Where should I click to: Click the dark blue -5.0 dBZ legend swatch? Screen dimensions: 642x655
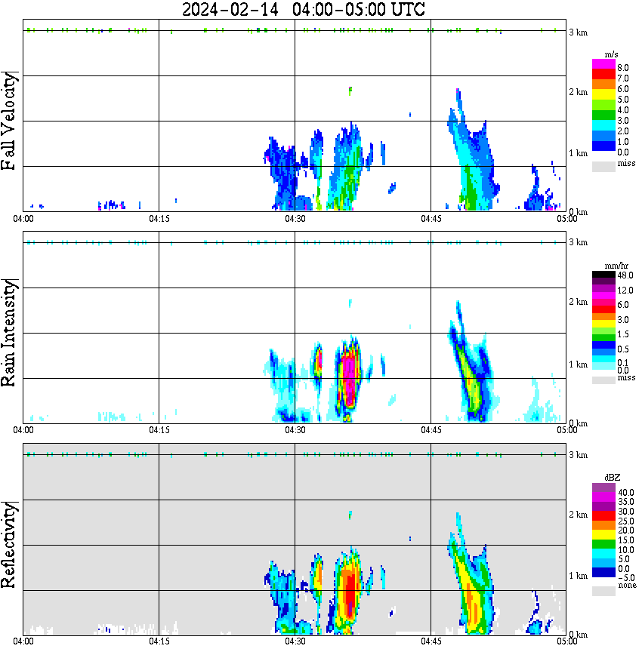click(x=603, y=572)
